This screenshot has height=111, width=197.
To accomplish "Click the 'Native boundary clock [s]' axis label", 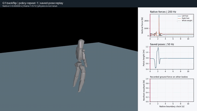I will coord(172,106).
